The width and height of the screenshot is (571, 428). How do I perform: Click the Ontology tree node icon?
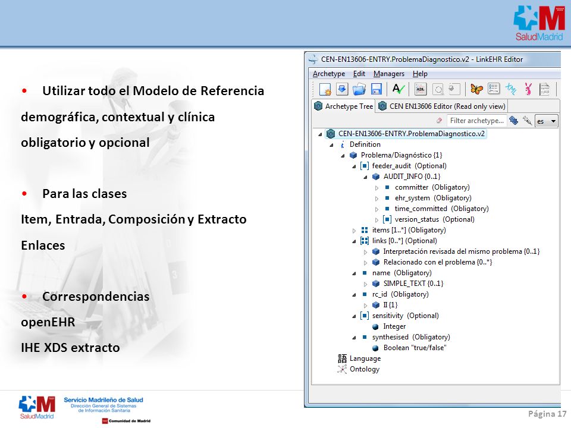click(342, 369)
